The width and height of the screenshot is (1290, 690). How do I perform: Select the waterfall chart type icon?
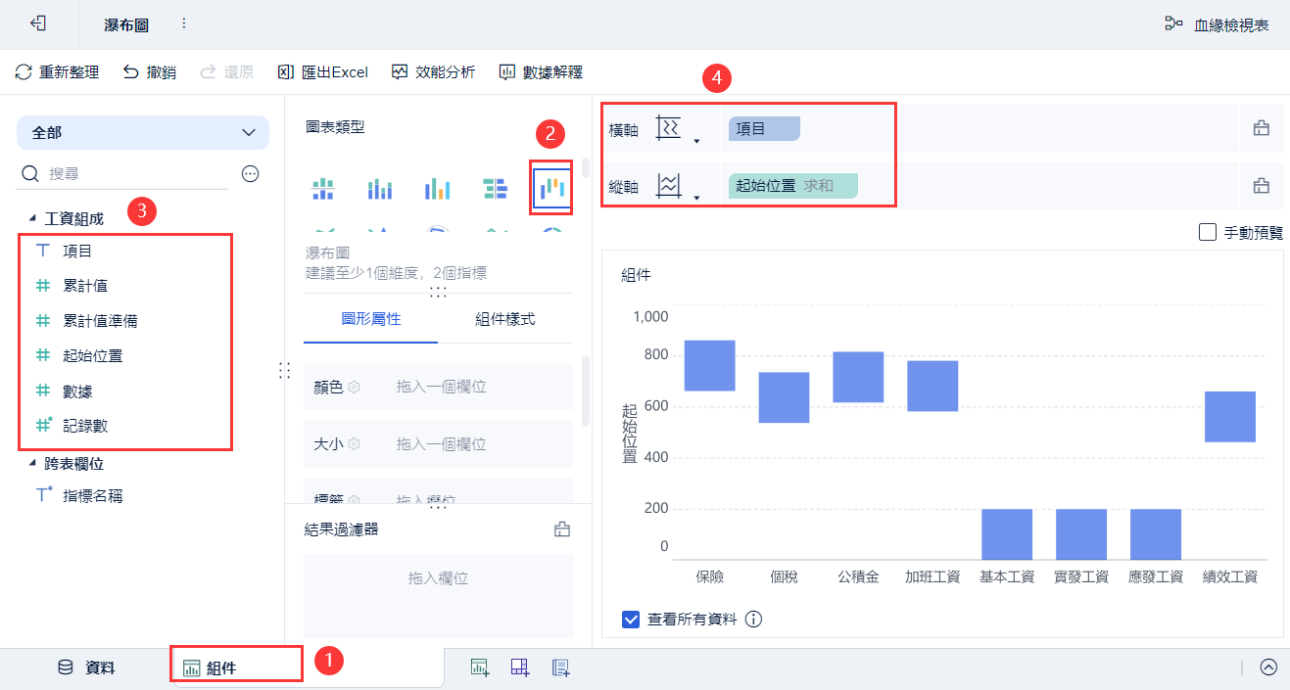click(551, 188)
